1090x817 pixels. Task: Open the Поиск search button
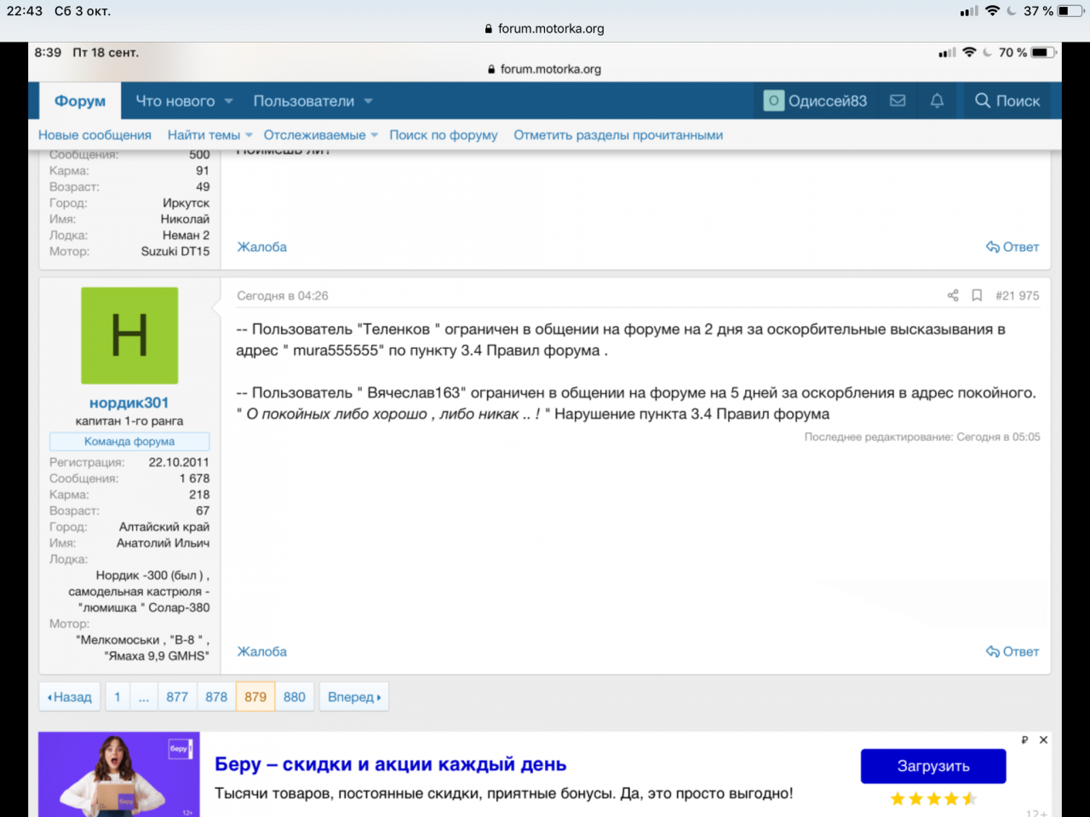click(1007, 100)
